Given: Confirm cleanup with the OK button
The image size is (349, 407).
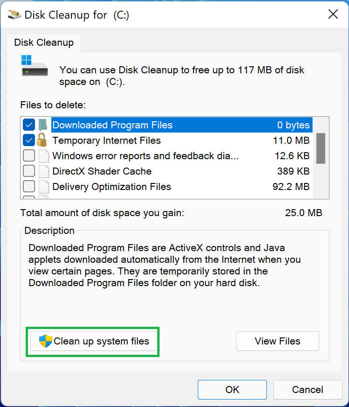Looking at the screenshot, I should point(232,390).
